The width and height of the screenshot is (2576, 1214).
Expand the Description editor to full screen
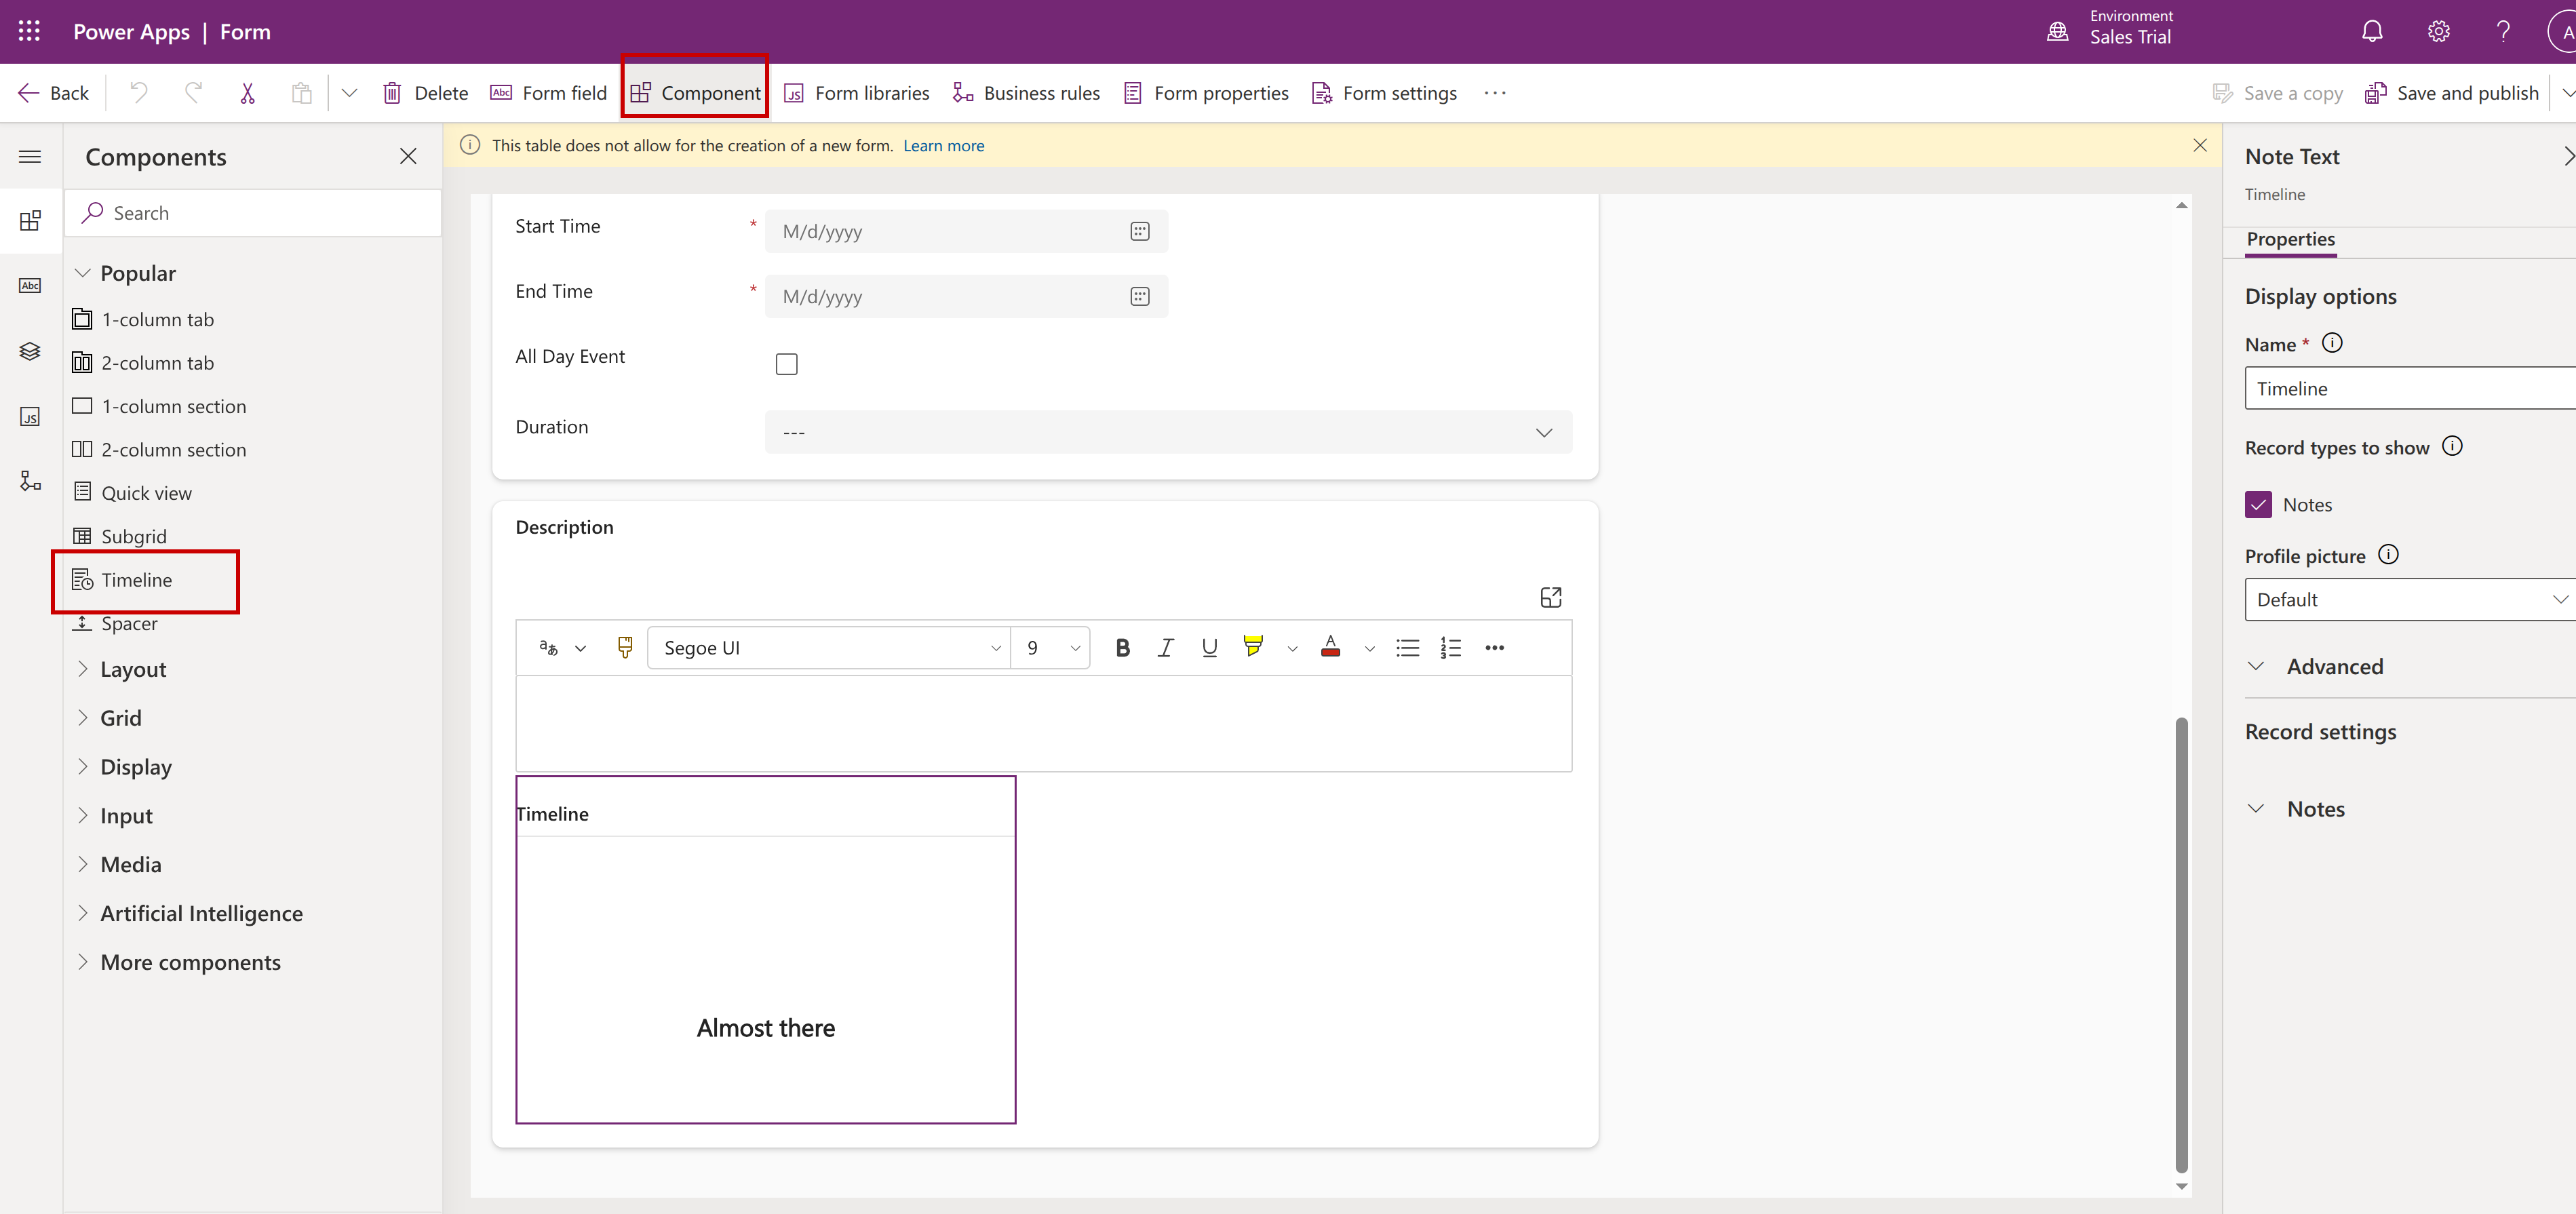[1550, 598]
